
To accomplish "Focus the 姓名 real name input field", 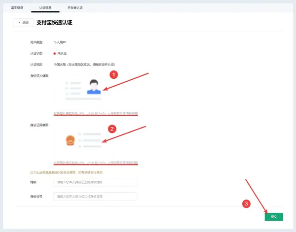I will click(x=95, y=182).
